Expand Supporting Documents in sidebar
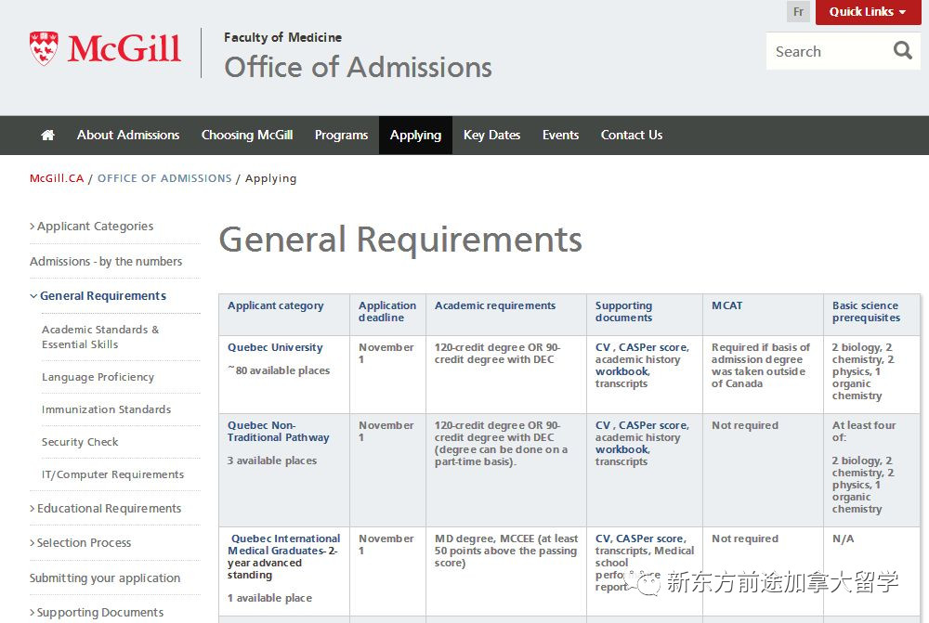 98,613
